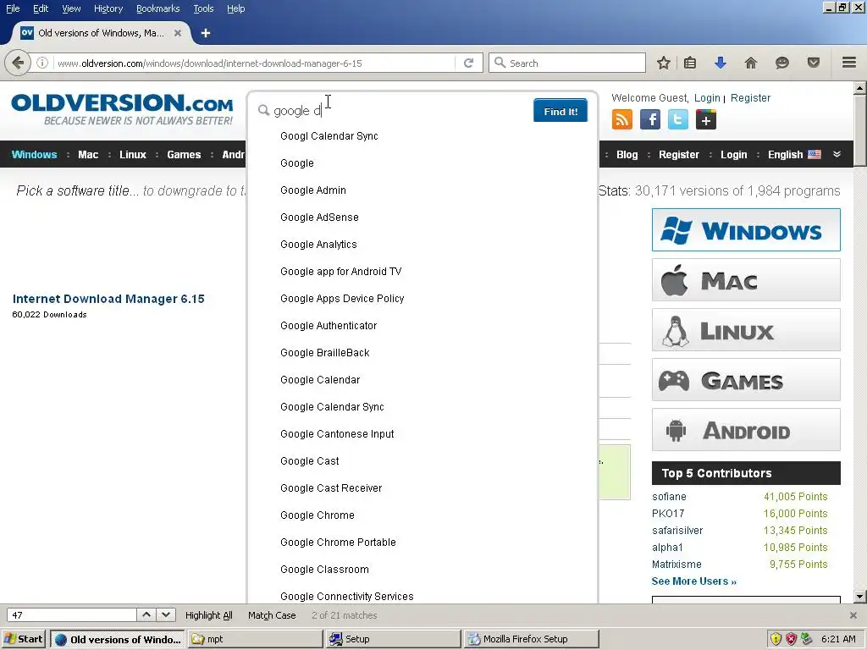Close the Old versions of Windows tab
Image resolution: width=867 pixels, height=650 pixels.
[x=178, y=33]
